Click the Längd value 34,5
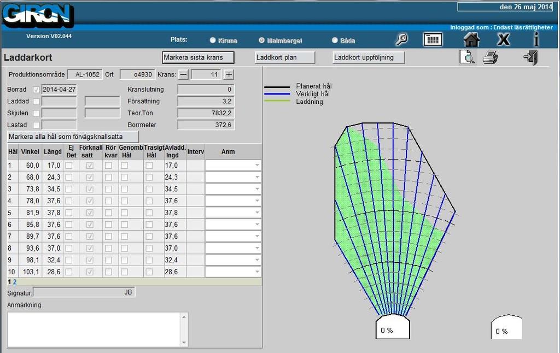Viewport: 560px width, 353px height. tap(54, 189)
